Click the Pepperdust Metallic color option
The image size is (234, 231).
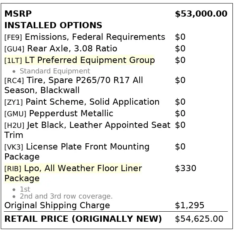pos(71,114)
